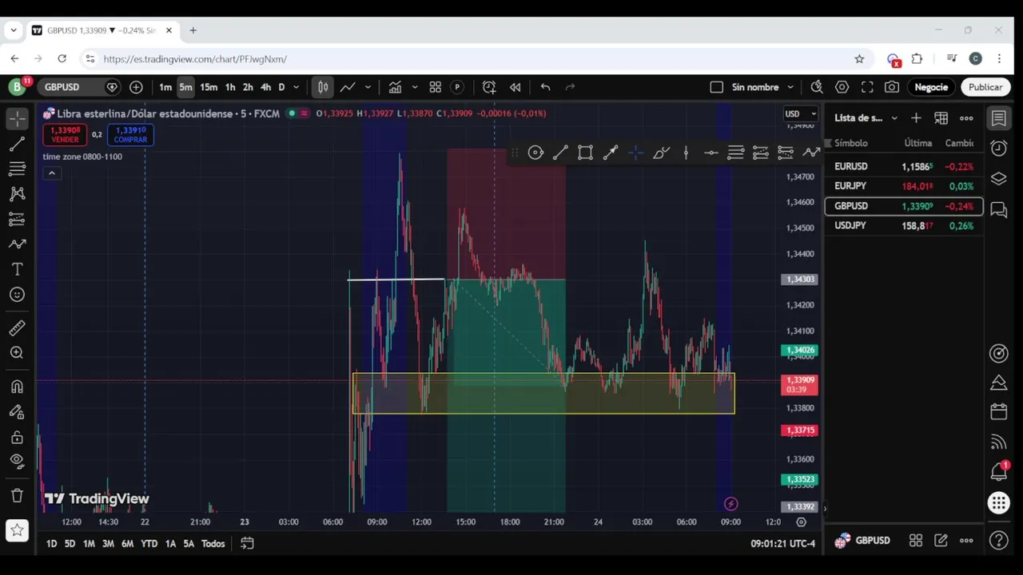Select the 1m timeframe
The width and height of the screenshot is (1023, 575).
click(x=165, y=87)
